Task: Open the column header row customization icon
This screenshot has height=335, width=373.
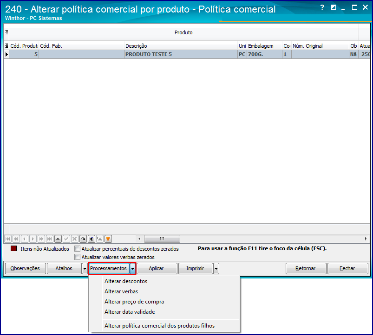Action: (x=7, y=46)
